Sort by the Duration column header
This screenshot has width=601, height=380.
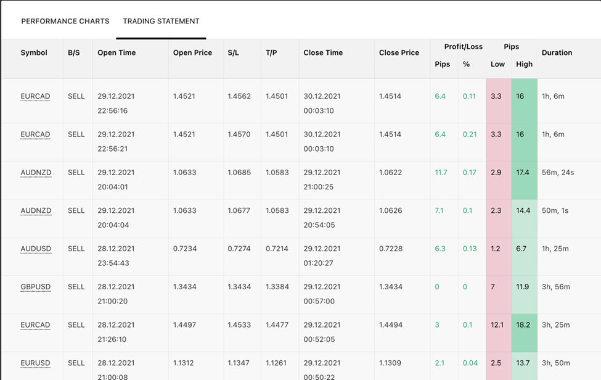tap(557, 53)
